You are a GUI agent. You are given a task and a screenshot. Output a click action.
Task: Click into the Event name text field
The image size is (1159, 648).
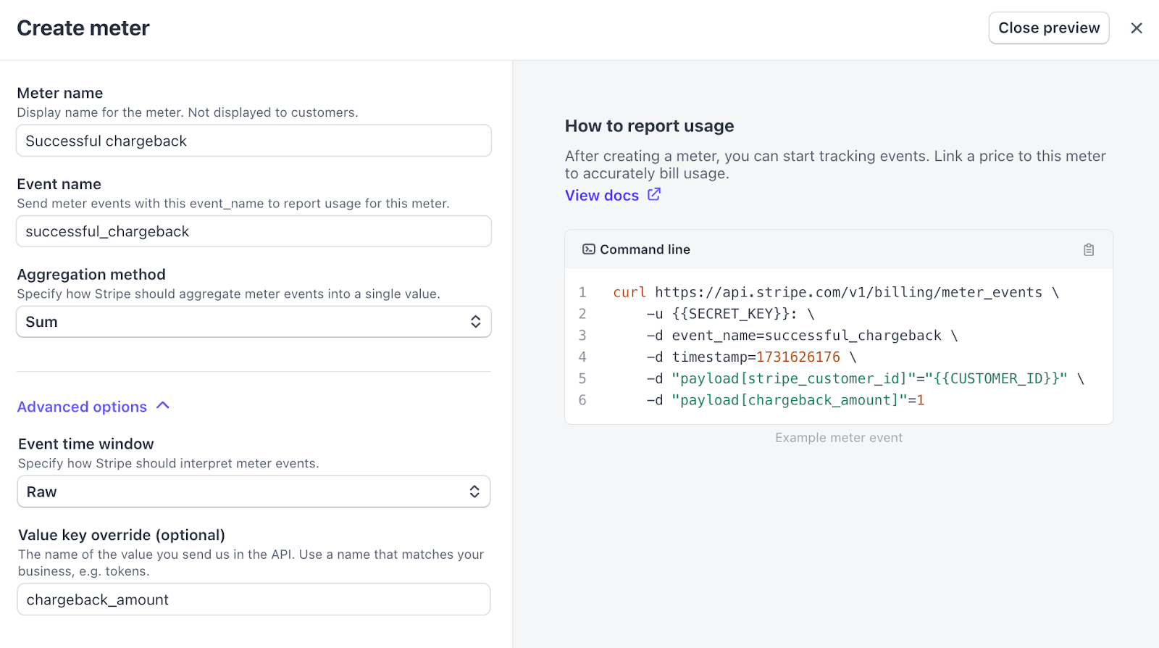[254, 232]
